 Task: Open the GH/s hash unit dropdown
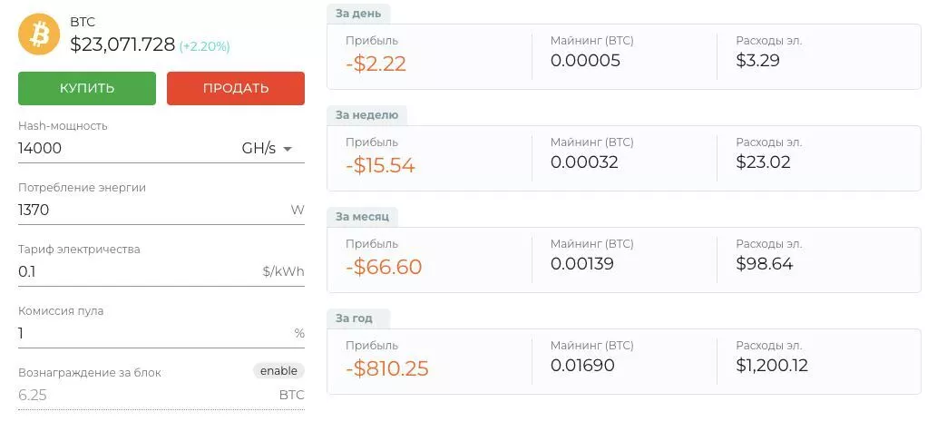coord(267,149)
